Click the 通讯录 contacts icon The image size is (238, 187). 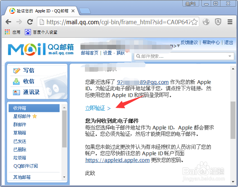click(16, 93)
